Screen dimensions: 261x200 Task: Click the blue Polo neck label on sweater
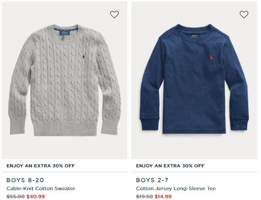click(x=65, y=32)
